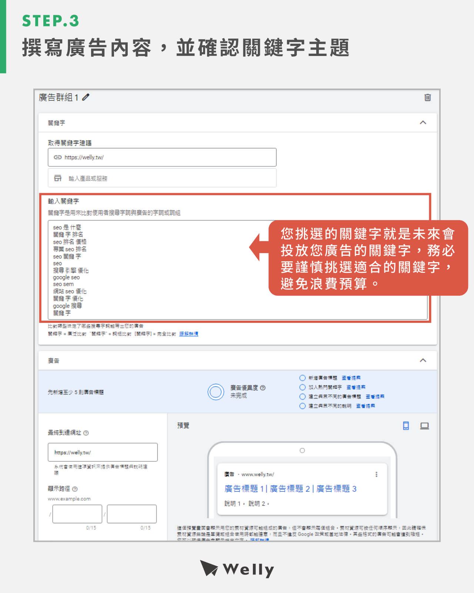Click keyword line '搜尋 引擎 優化'

[71, 270]
